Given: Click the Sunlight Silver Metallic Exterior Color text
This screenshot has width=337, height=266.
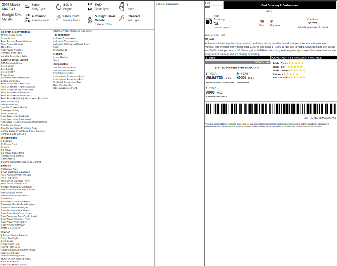Looking at the screenshot, I should pyautogui.click(x=105, y=20).
